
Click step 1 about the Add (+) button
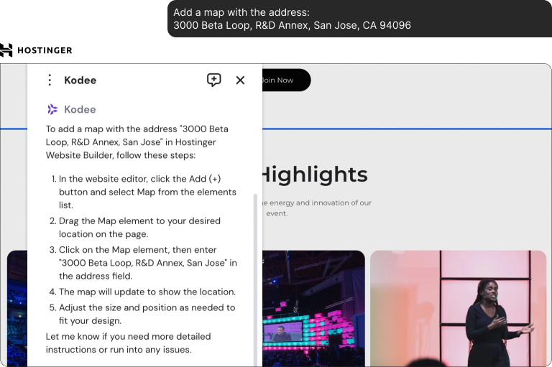pyautogui.click(x=147, y=192)
